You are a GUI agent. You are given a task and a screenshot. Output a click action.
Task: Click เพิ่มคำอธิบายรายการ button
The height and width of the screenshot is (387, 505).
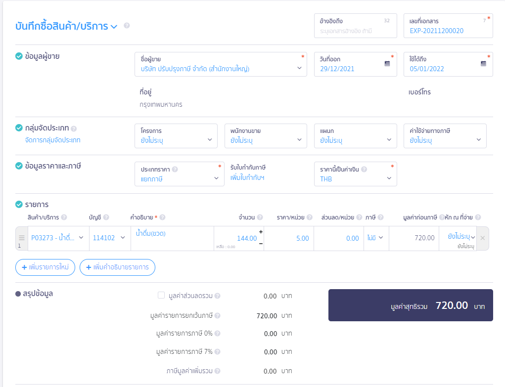pyautogui.click(x=117, y=267)
